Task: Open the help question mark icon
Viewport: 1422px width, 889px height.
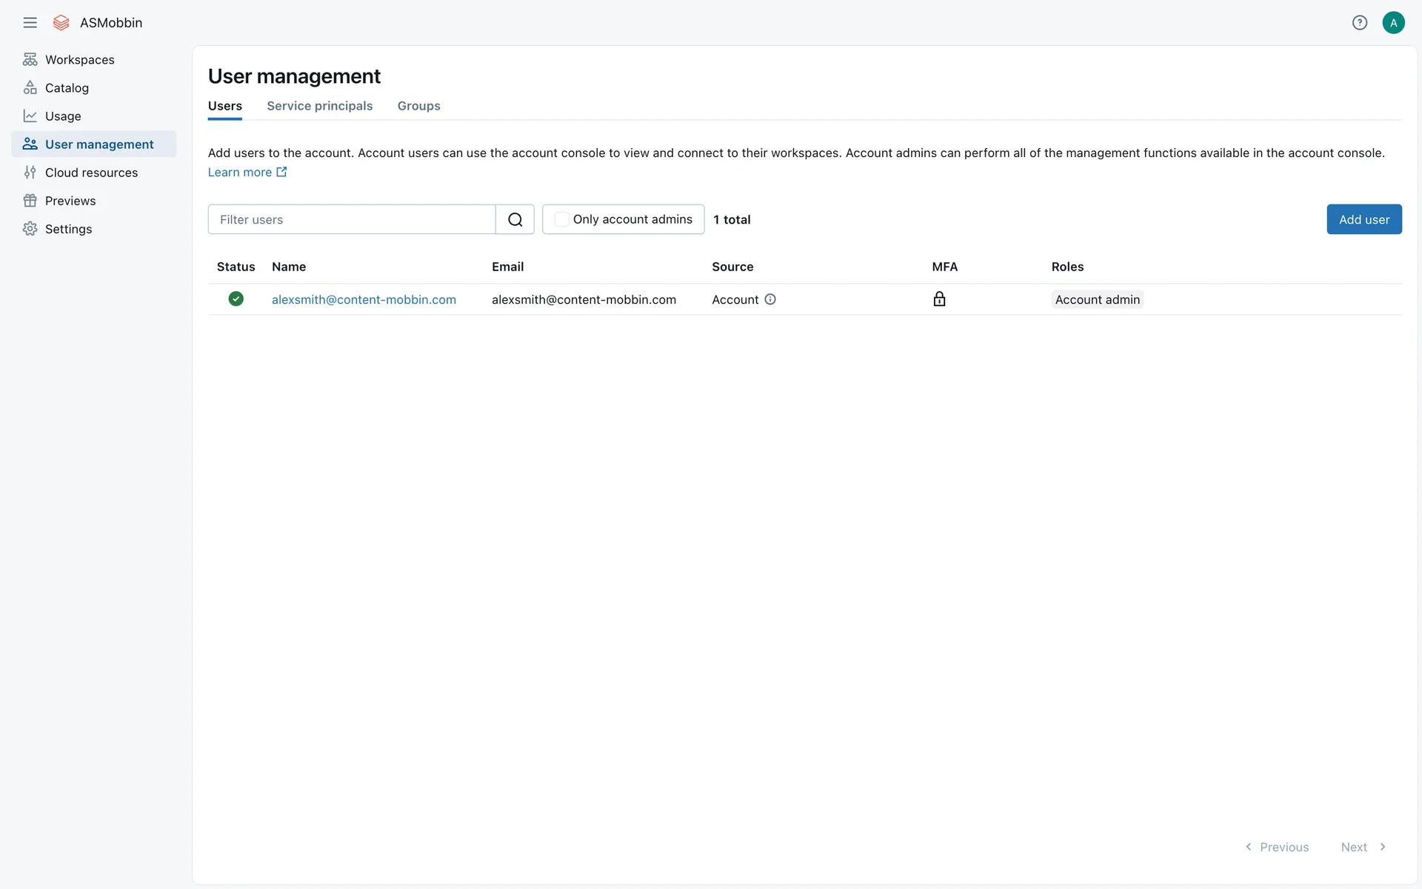Action: click(x=1359, y=22)
